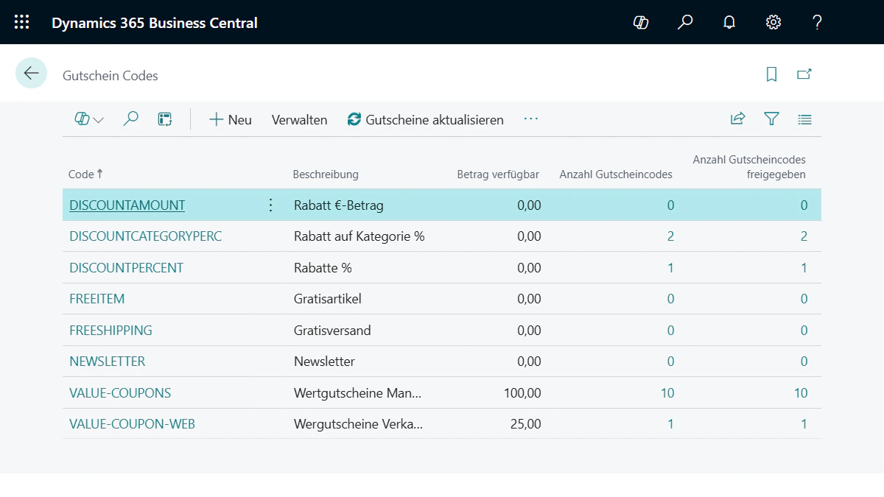Select the Newsletter description cell

click(324, 362)
